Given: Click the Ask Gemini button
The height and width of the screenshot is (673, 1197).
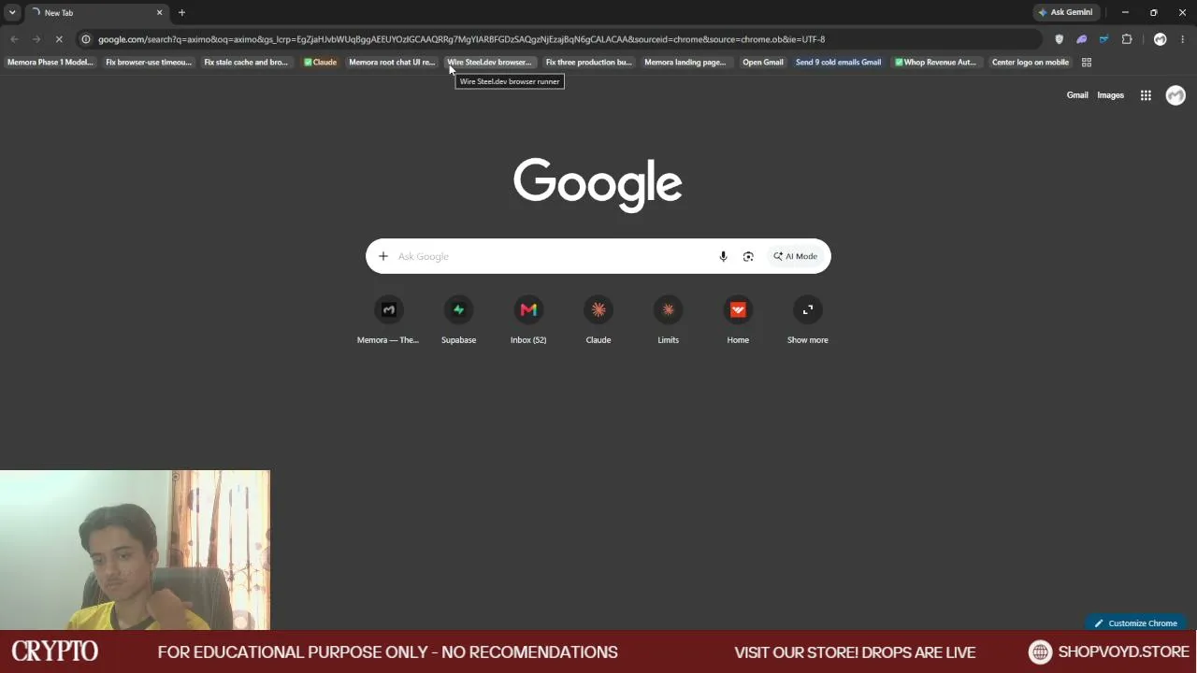Looking at the screenshot, I should (1065, 12).
